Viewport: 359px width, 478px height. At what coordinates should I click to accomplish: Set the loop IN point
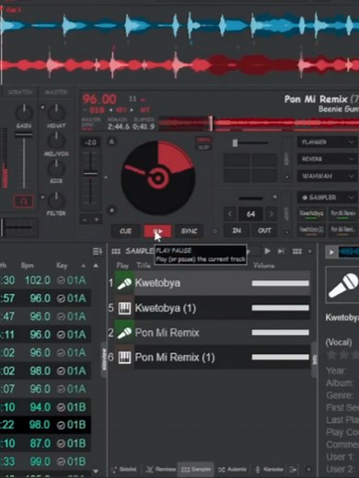[237, 231]
